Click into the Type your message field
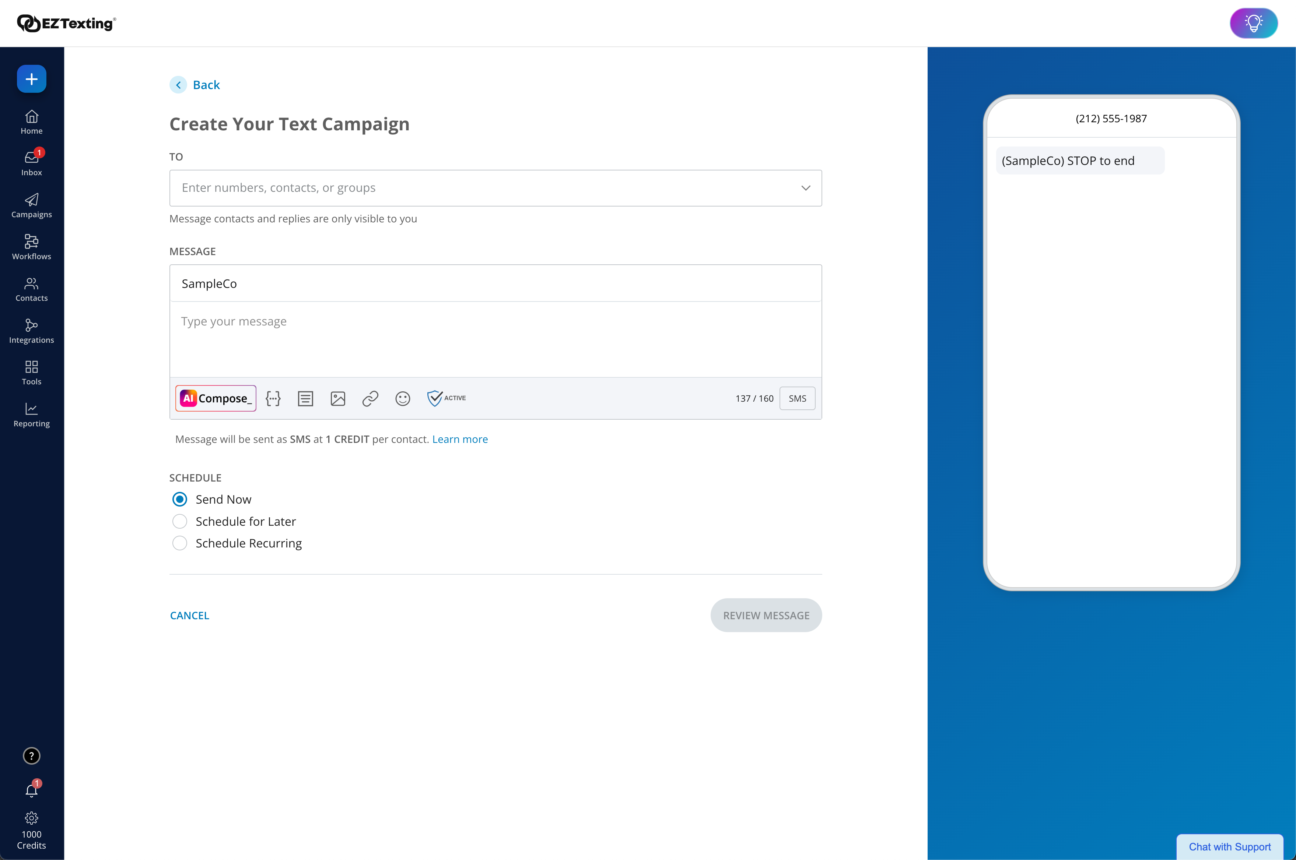The width and height of the screenshot is (1296, 860). point(495,339)
